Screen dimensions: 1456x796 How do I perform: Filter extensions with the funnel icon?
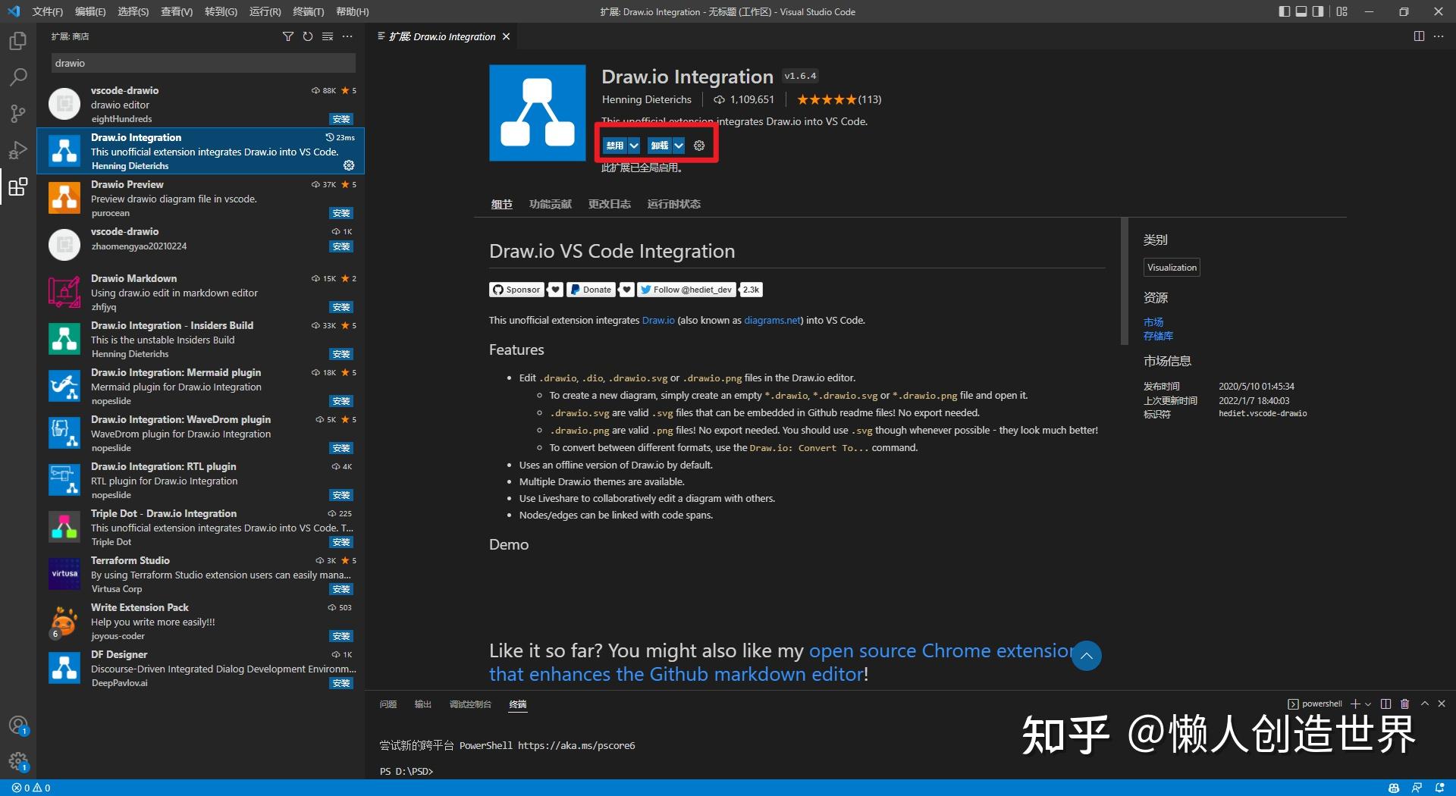(x=288, y=36)
